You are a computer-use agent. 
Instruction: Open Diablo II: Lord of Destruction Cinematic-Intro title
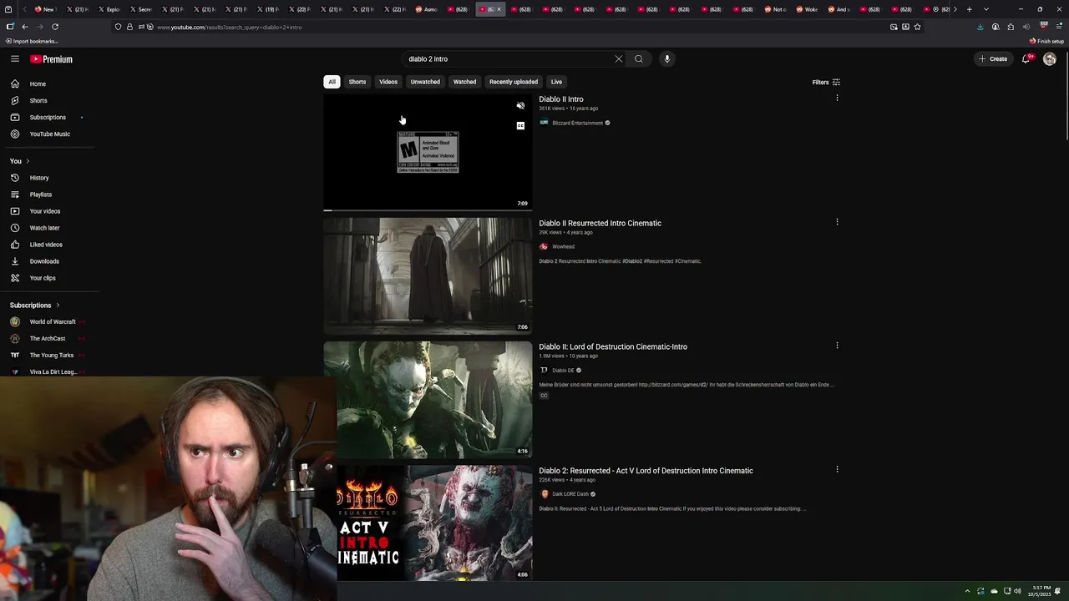[613, 346]
